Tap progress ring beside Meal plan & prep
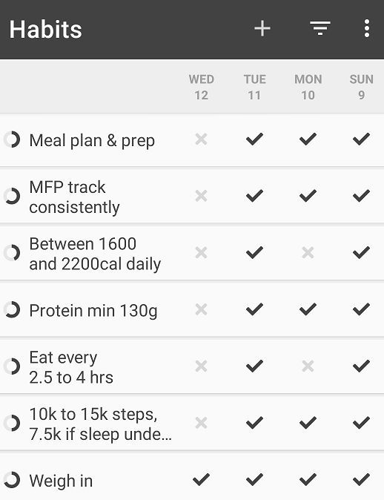The image size is (384, 500). coord(12,139)
